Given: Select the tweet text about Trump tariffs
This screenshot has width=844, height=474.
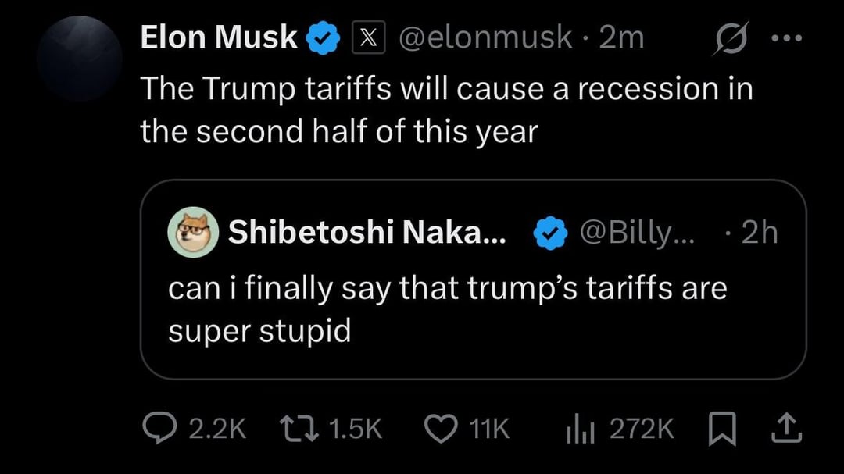Looking at the screenshot, I should click(445, 109).
